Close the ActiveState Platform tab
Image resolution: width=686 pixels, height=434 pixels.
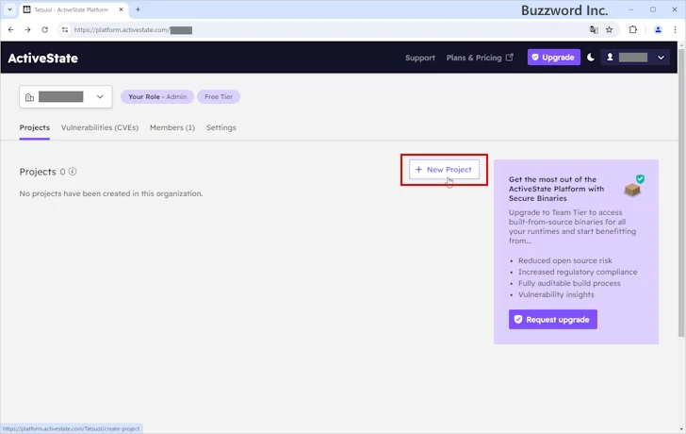[x=122, y=9]
